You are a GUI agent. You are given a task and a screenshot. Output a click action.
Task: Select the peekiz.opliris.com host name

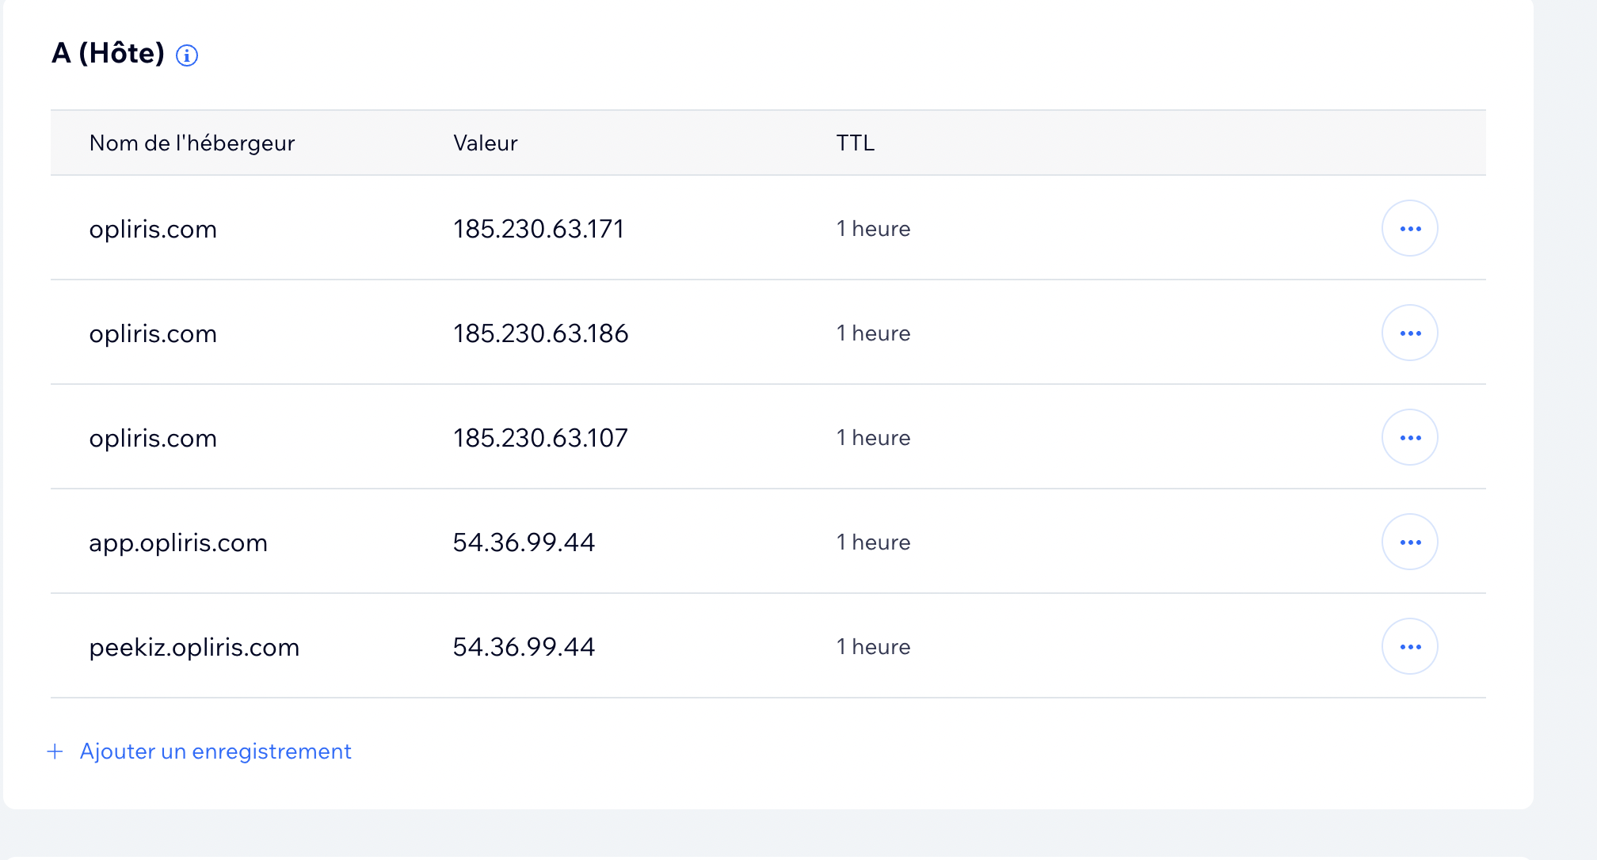coord(194,648)
